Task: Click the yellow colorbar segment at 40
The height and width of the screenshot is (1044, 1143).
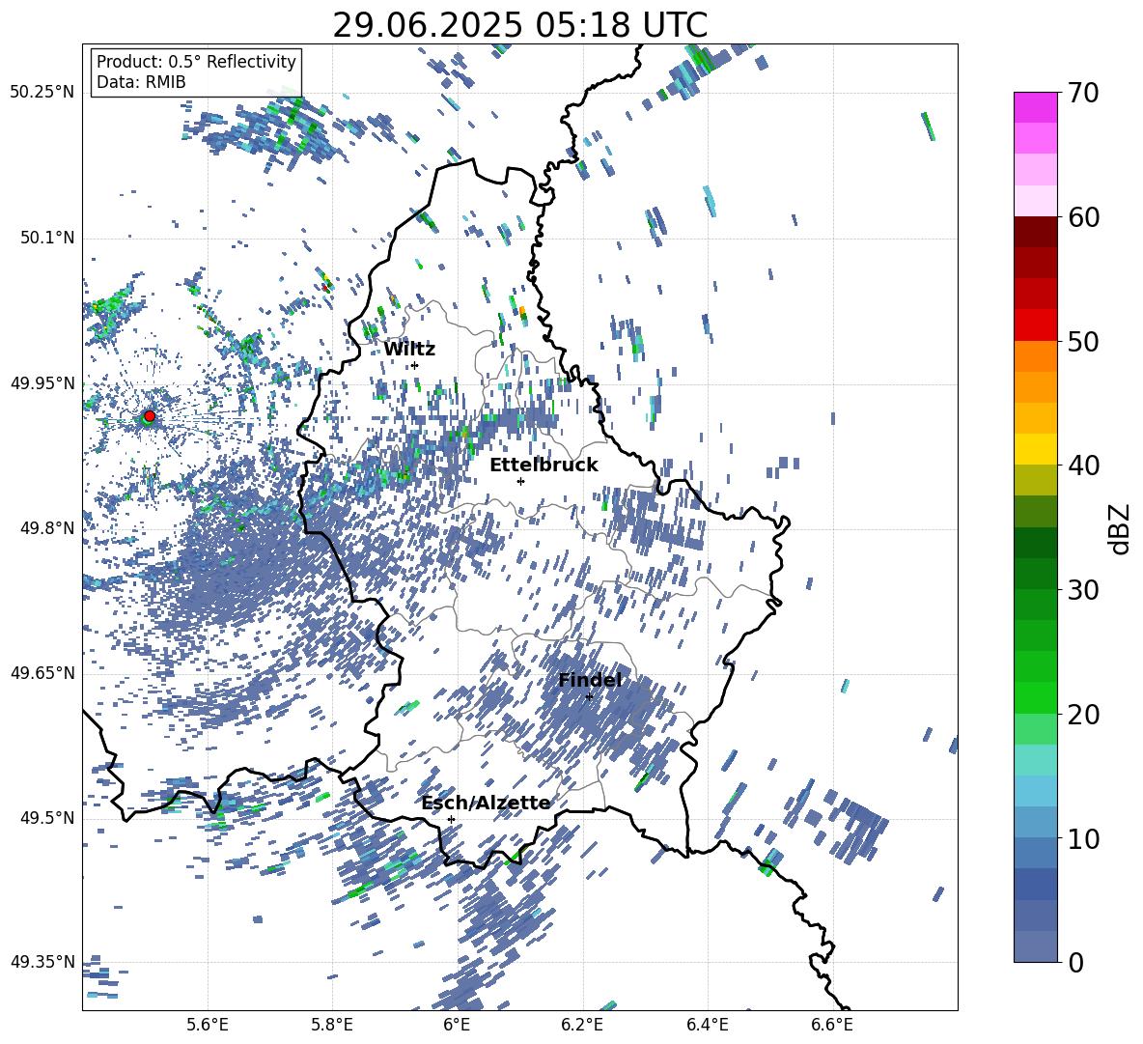Action: pyautogui.click(x=1035, y=449)
